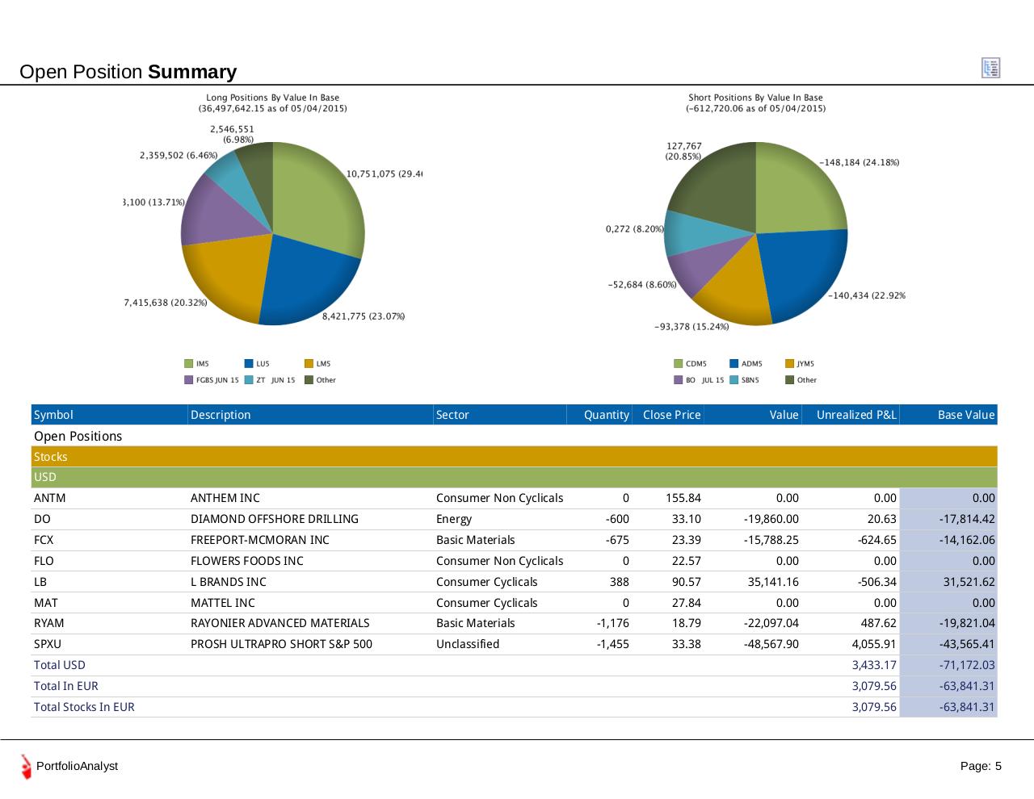Select the 8,421,775 blue slice of long positions pie
Image resolution: width=1034 pixels, height=799 pixels.
pyautogui.click(x=311, y=278)
